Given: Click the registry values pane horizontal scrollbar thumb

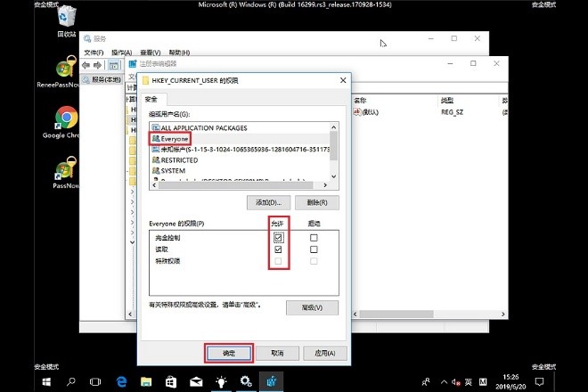Looking at the screenshot, I should click(396, 314).
